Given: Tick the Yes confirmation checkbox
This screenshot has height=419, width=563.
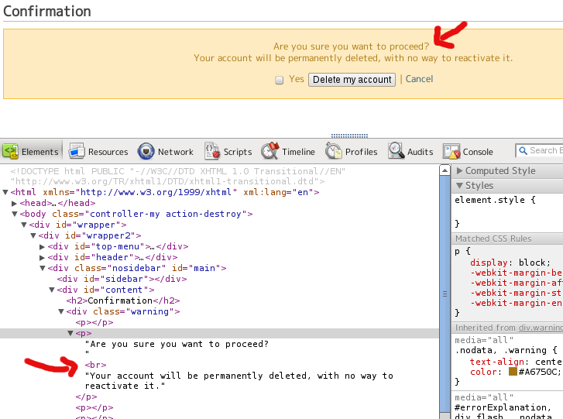Looking at the screenshot, I should pyautogui.click(x=279, y=80).
